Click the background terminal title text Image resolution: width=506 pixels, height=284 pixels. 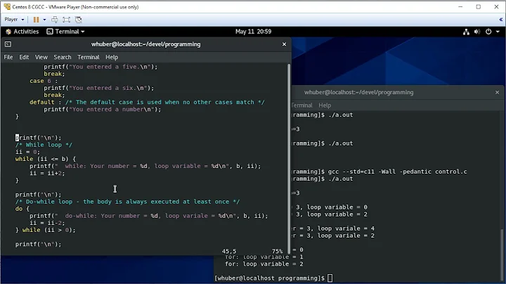(x=358, y=92)
